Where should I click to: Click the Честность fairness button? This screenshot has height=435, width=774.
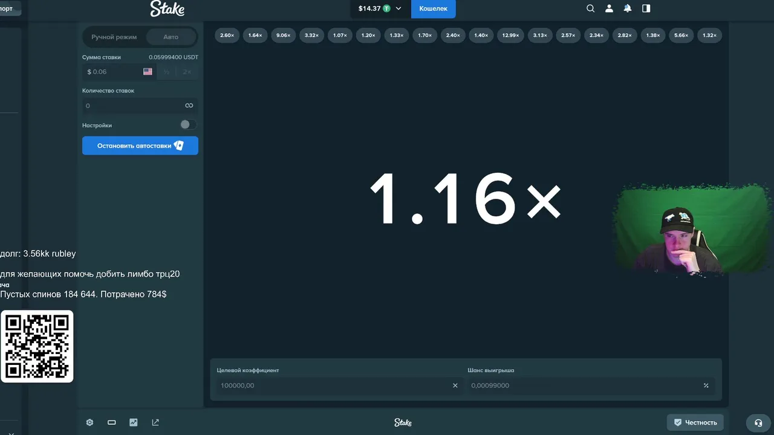click(x=695, y=422)
